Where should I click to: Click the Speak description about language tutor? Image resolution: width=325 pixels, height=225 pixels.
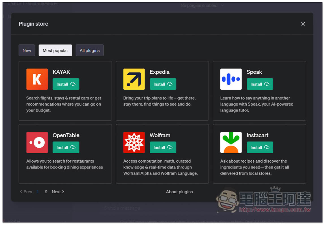pos(257,104)
